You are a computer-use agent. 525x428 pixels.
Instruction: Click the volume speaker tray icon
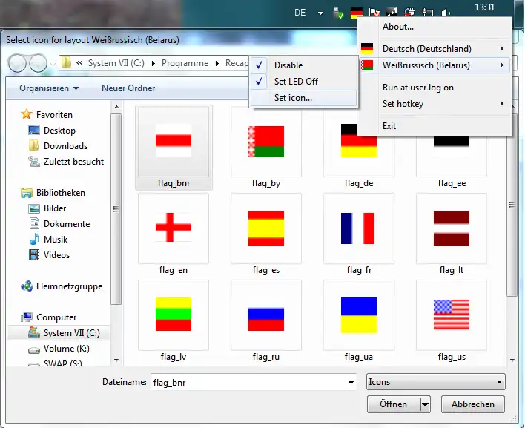point(446,13)
